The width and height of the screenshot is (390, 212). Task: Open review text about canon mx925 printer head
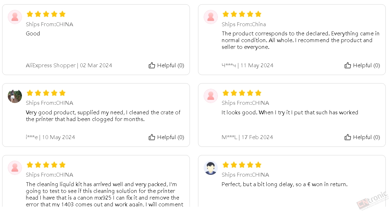point(104,194)
